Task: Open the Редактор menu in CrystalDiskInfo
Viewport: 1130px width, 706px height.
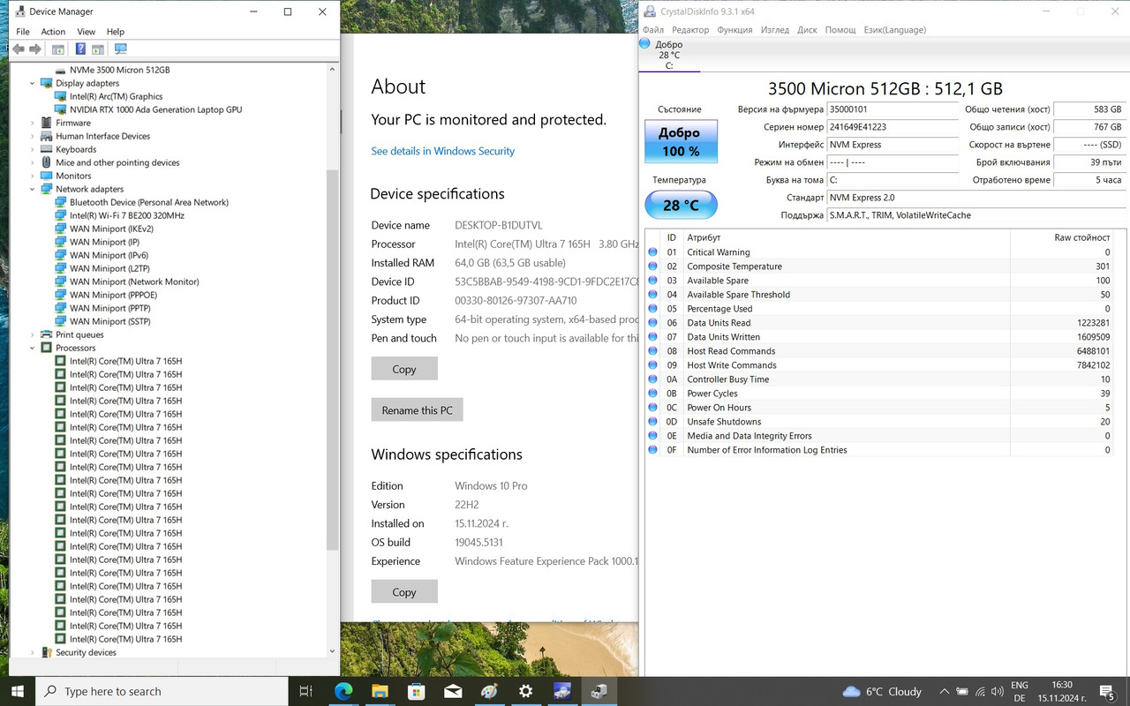Action: click(690, 30)
